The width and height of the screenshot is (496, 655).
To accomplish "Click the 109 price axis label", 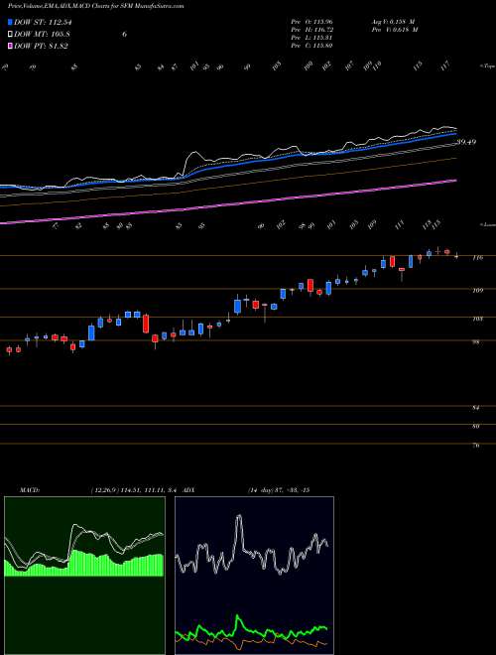I will pyautogui.click(x=477, y=290).
